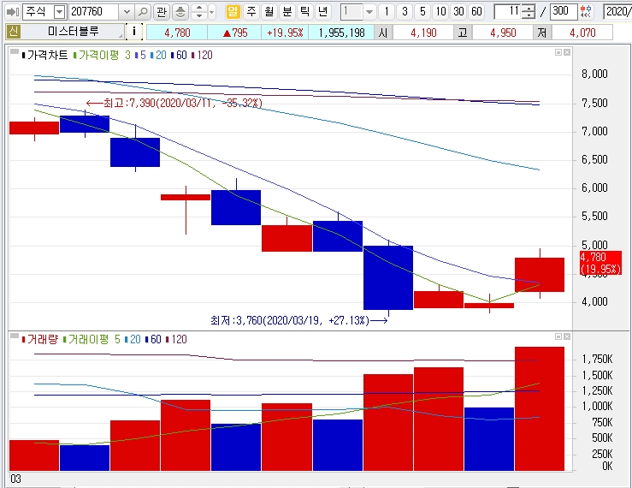Click the 신 badge beside stock name
Screen dimensions: 632x488
click(14, 32)
